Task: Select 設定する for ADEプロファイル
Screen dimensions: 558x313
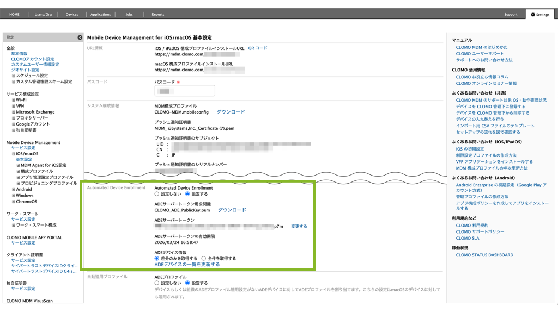Action: coord(187,283)
